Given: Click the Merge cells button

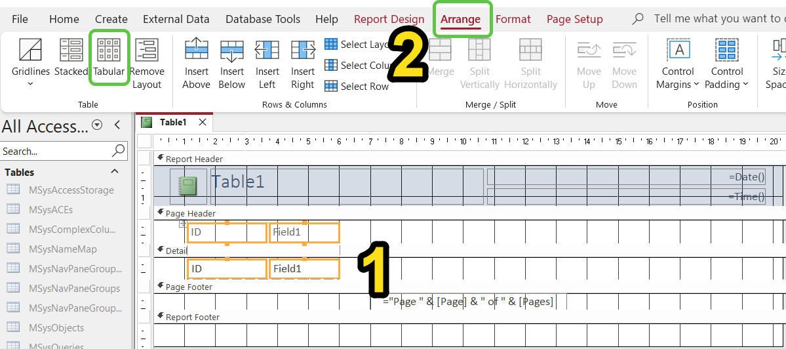Looking at the screenshot, I should coord(441,58).
